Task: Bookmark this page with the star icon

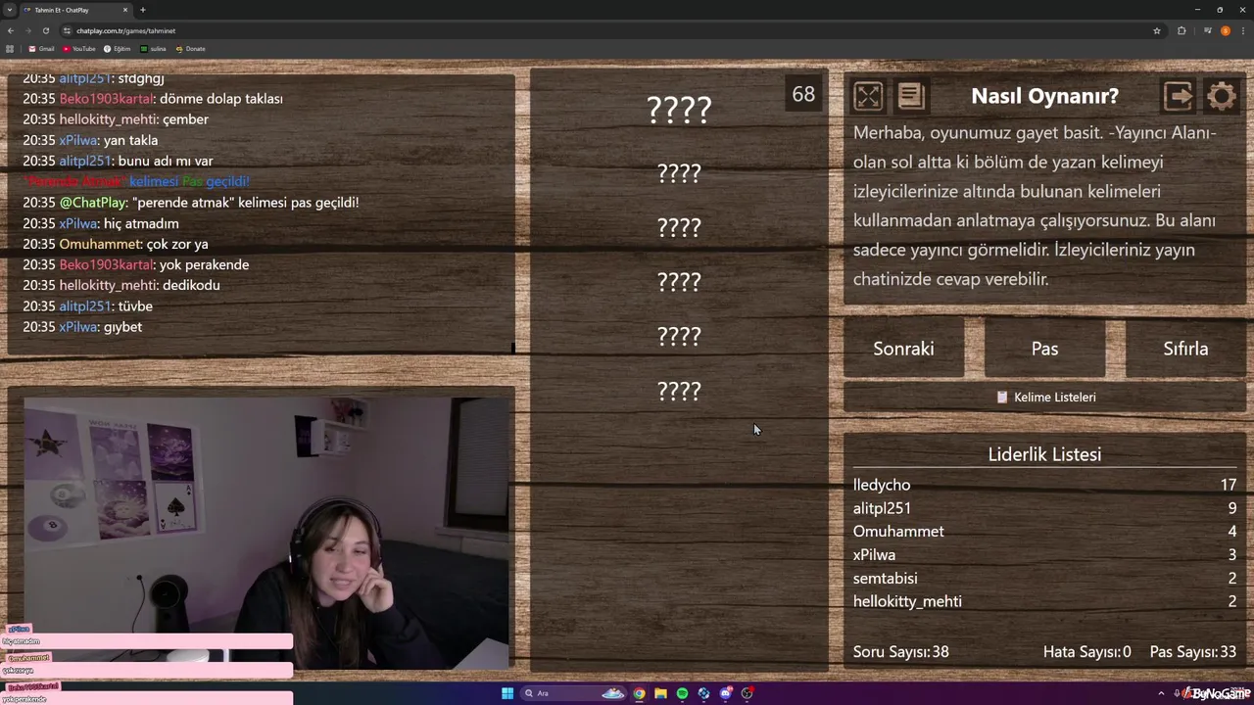Action: tap(1157, 30)
